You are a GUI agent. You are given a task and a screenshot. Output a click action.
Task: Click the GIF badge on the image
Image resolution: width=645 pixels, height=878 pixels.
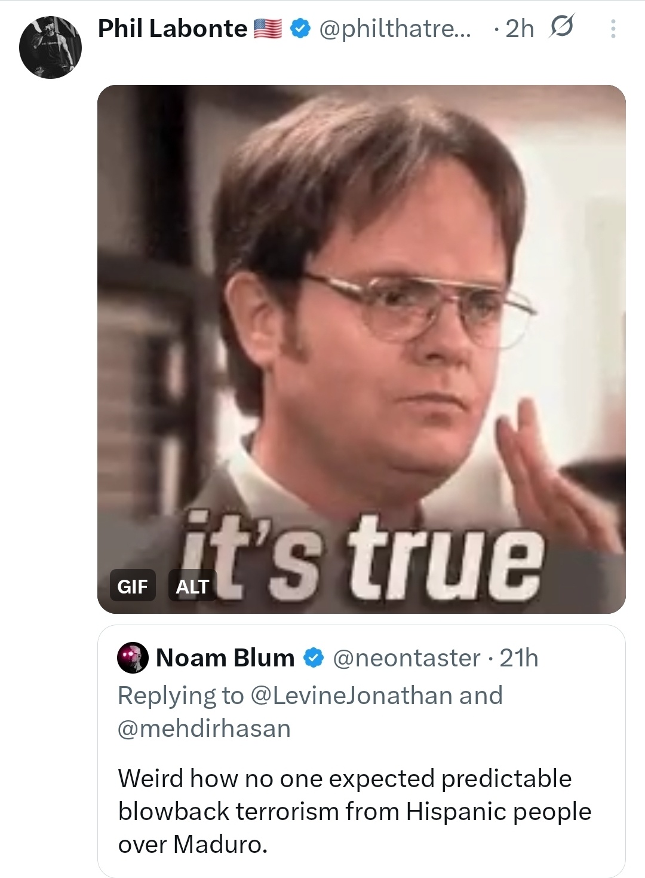[x=132, y=586]
